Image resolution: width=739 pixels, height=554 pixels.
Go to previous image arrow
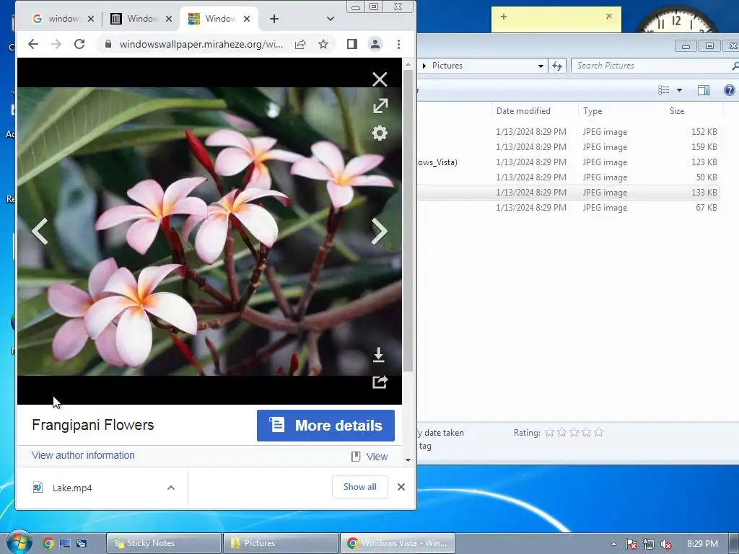pos(40,232)
